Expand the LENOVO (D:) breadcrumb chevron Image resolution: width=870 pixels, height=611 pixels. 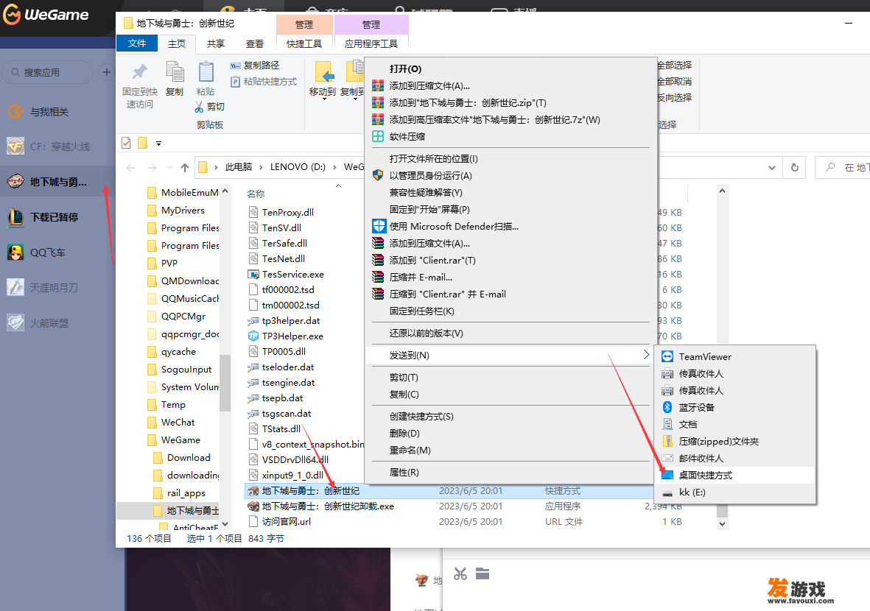(x=334, y=167)
